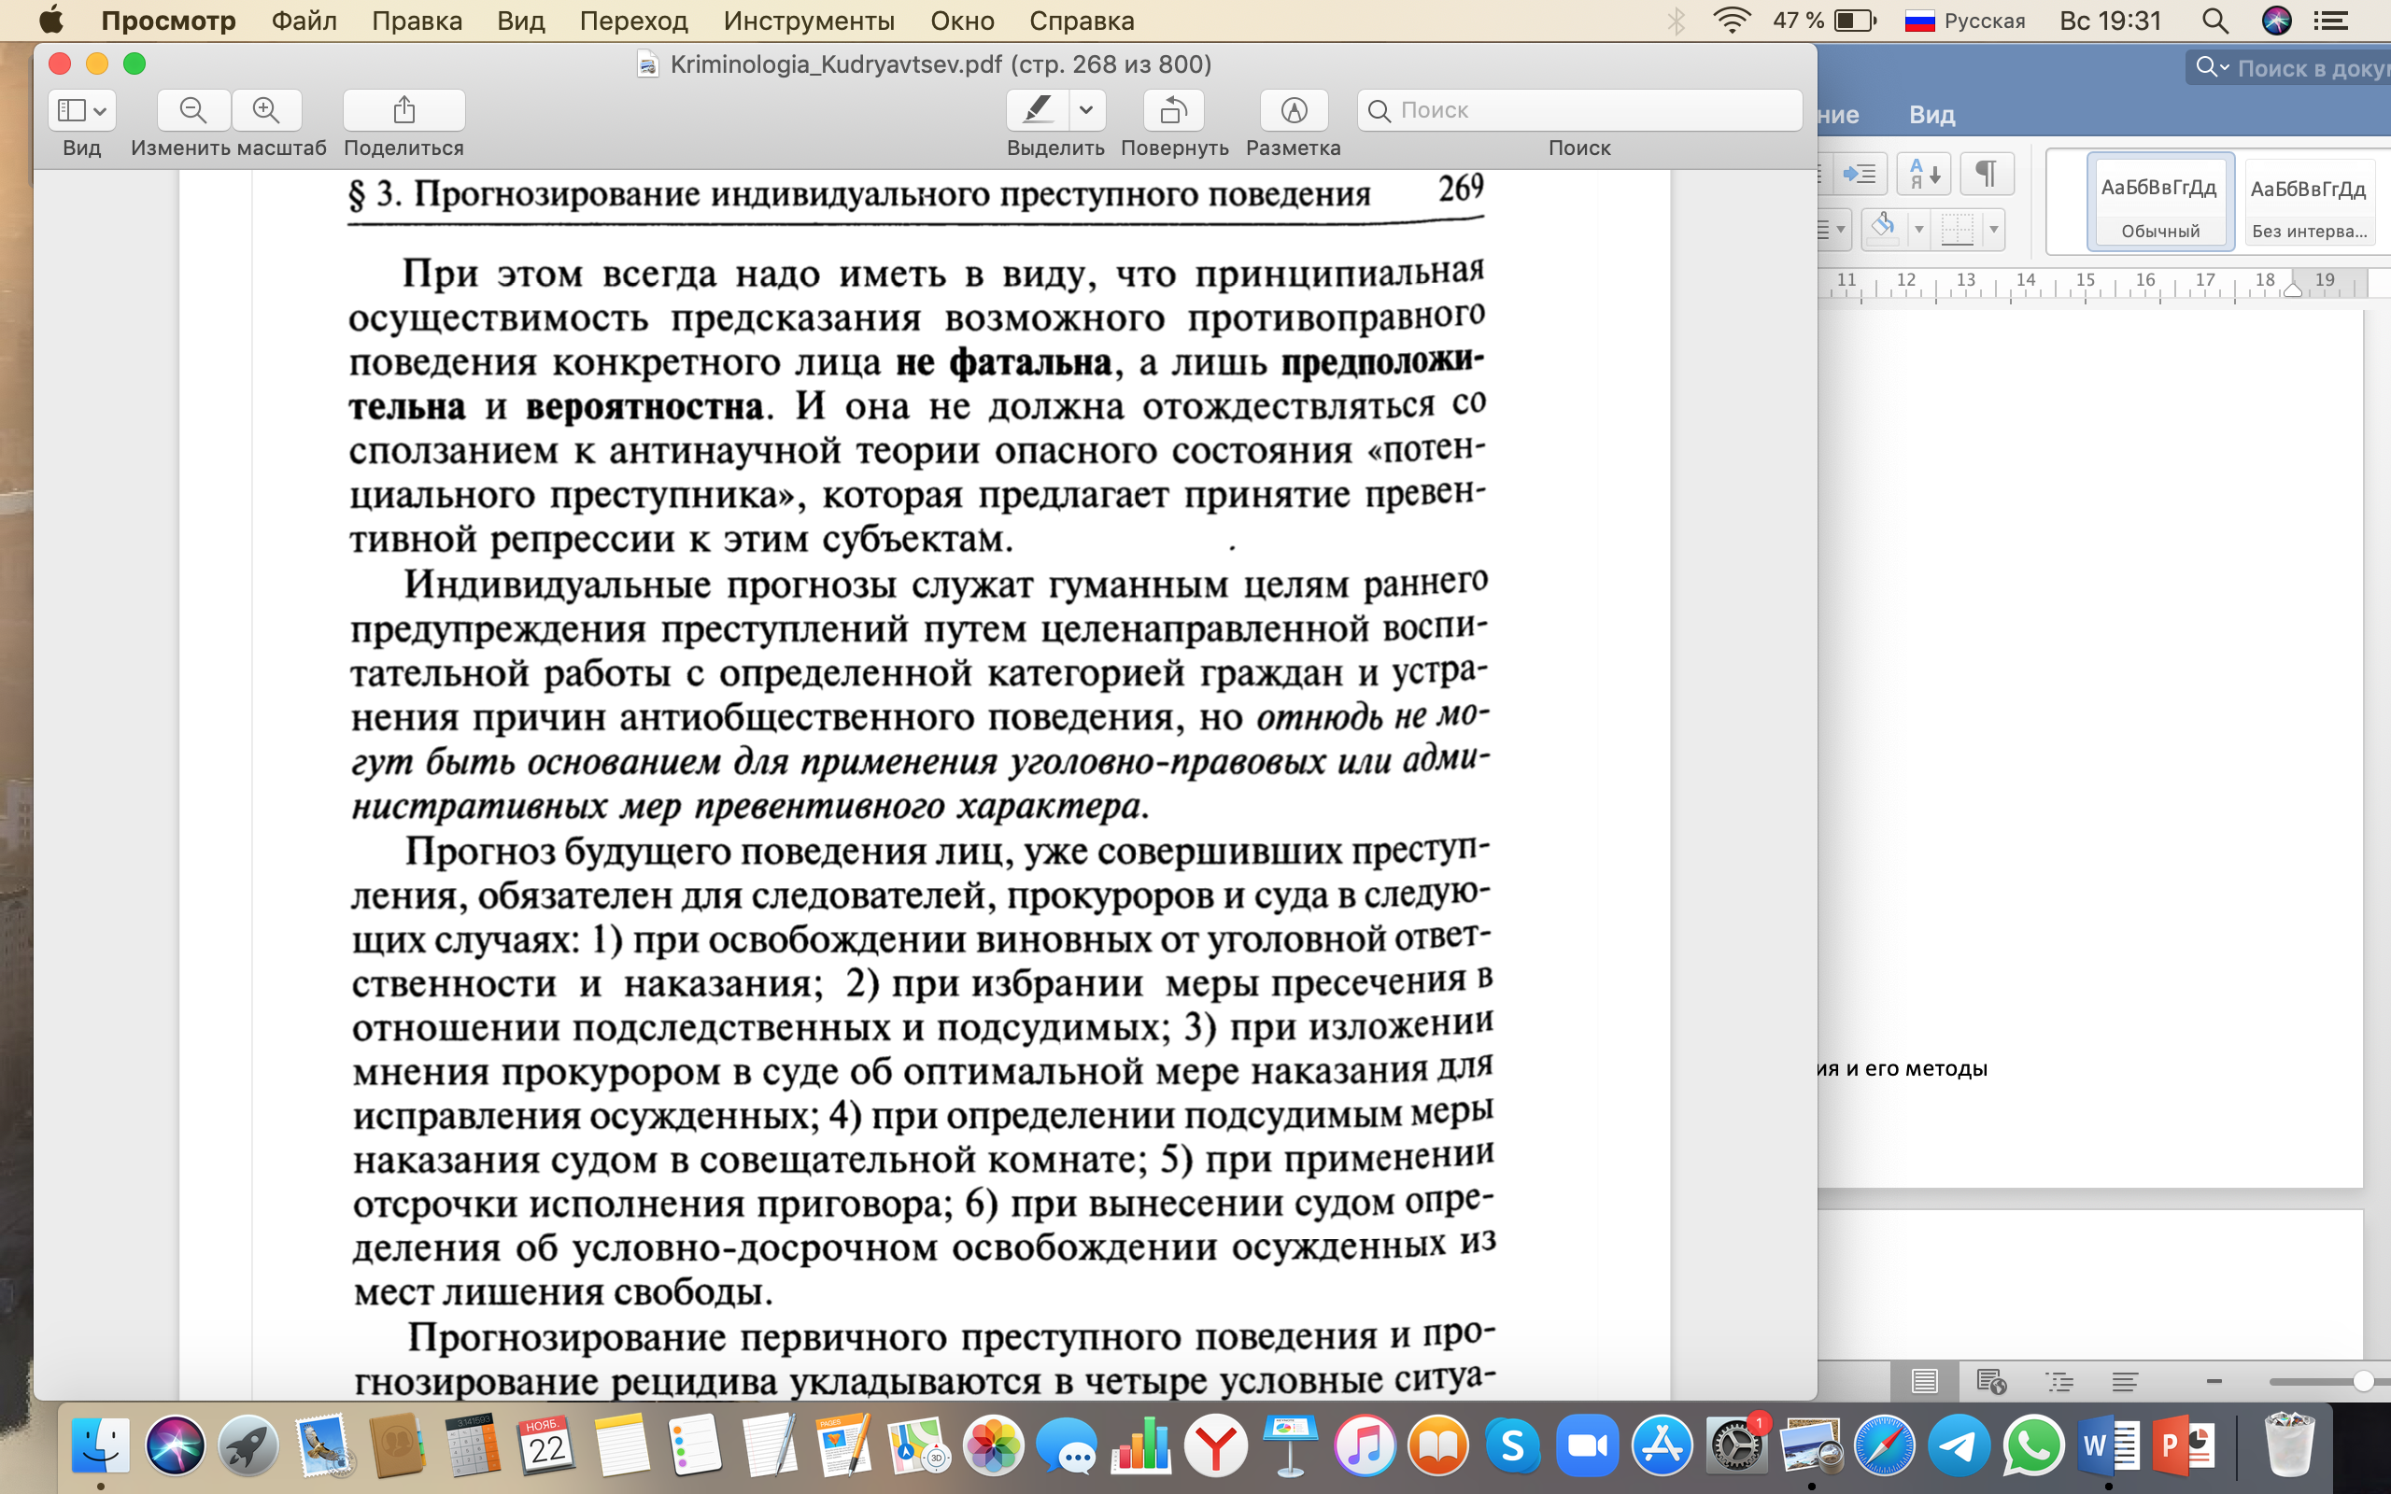
Task: Open the Справка menu
Action: pyautogui.click(x=1081, y=21)
